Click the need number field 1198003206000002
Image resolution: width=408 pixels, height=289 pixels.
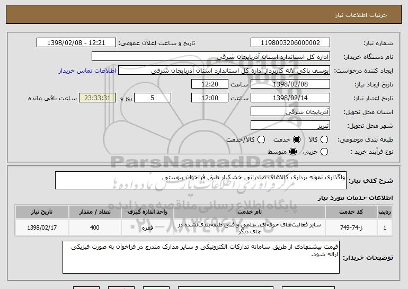[290, 43]
